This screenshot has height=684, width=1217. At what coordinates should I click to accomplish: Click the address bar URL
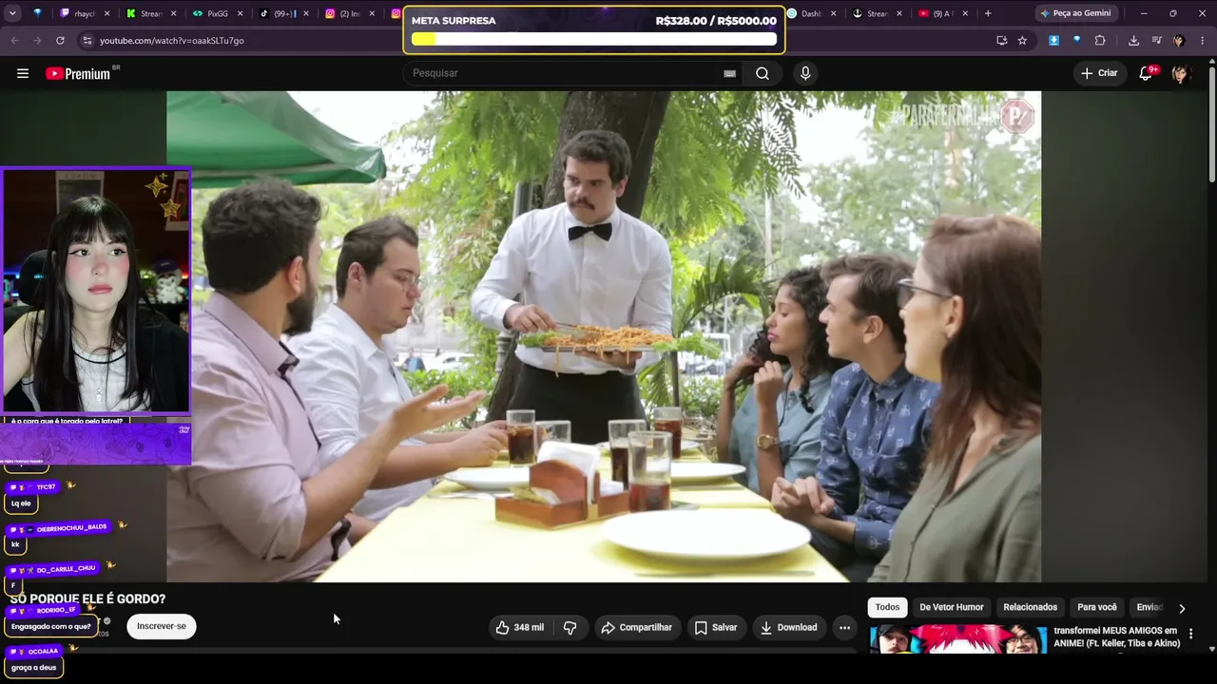point(172,41)
